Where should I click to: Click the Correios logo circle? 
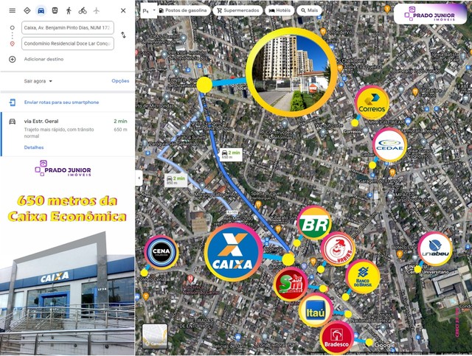click(x=372, y=103)
